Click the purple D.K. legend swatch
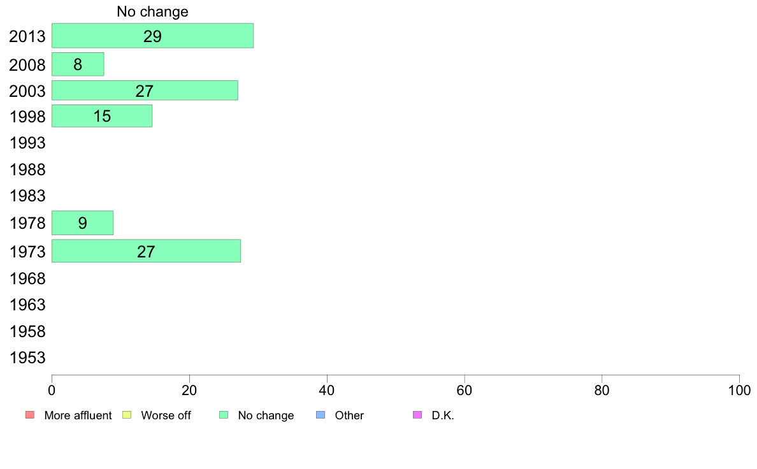 417,415
